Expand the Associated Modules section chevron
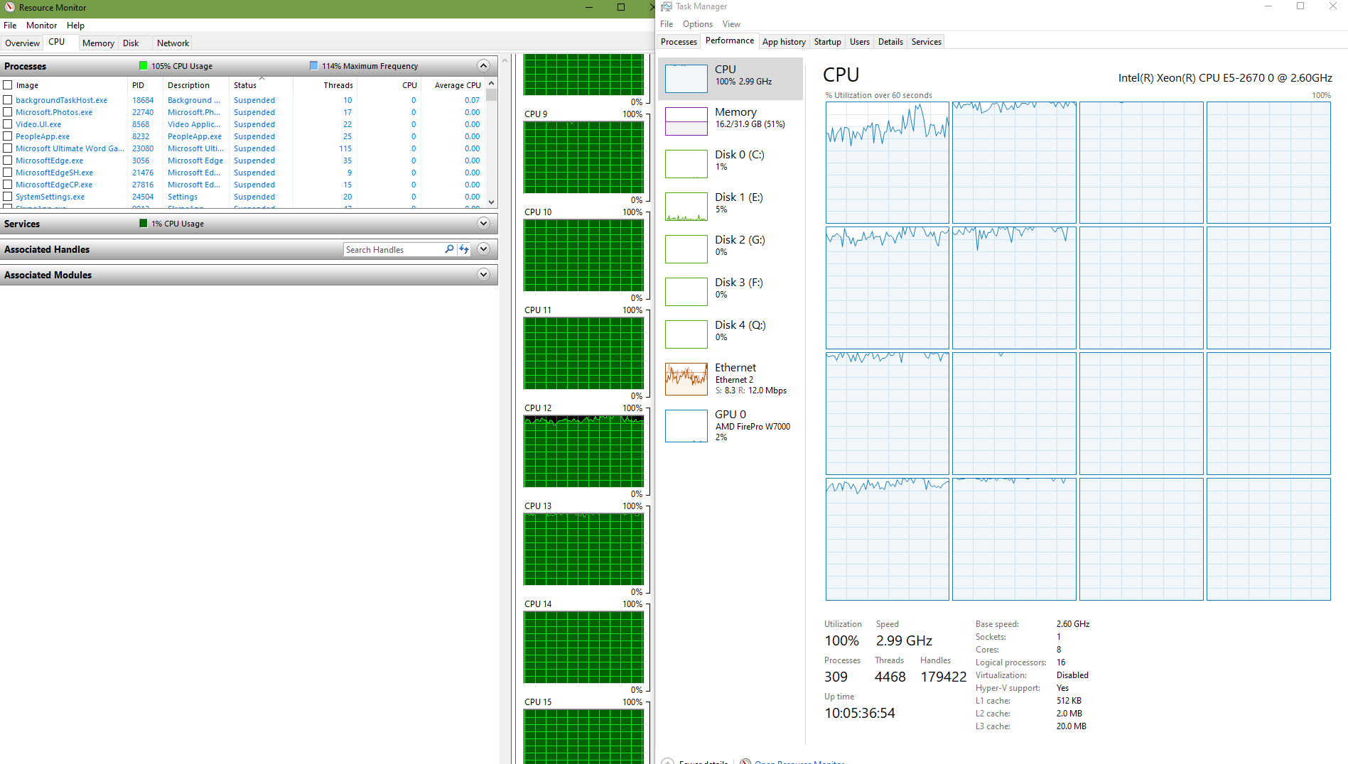Image resolution: width=1348 pixels, height=764 pixels. [x=483, y=275]
